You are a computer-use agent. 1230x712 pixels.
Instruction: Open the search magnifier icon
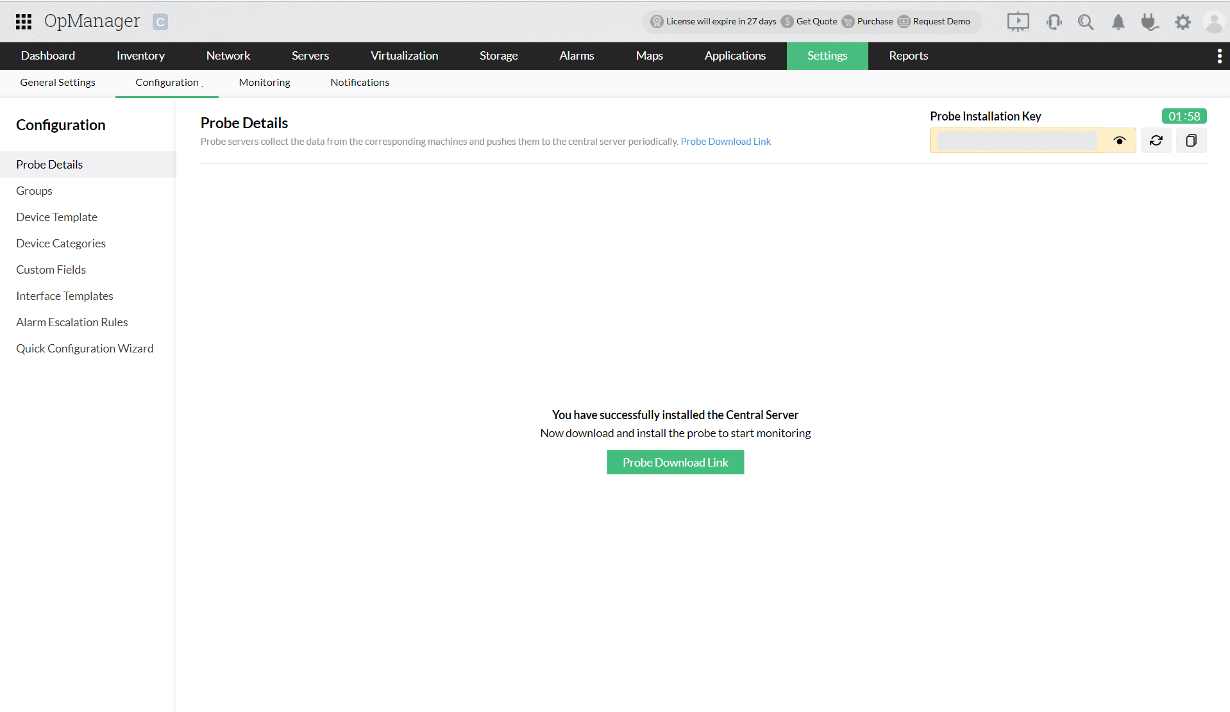[x=1086, y=22]
